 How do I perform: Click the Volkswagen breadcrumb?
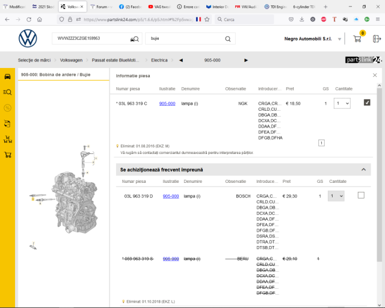point(71,60)
